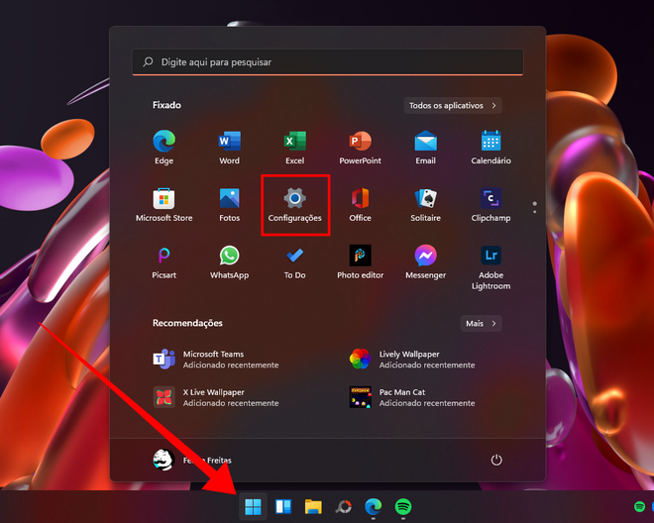
Task: Click the search magnifier icon
Action: [148, 62]
